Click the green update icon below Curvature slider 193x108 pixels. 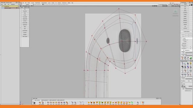pyautogui.click(x=191, y=58)
